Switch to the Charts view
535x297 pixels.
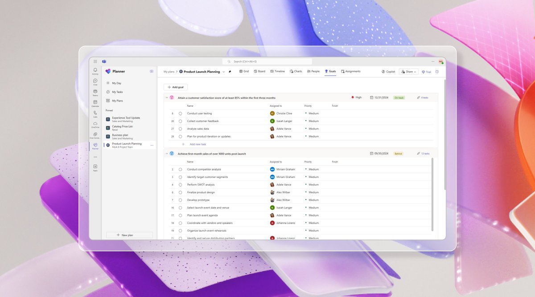[x=296, y=71]
